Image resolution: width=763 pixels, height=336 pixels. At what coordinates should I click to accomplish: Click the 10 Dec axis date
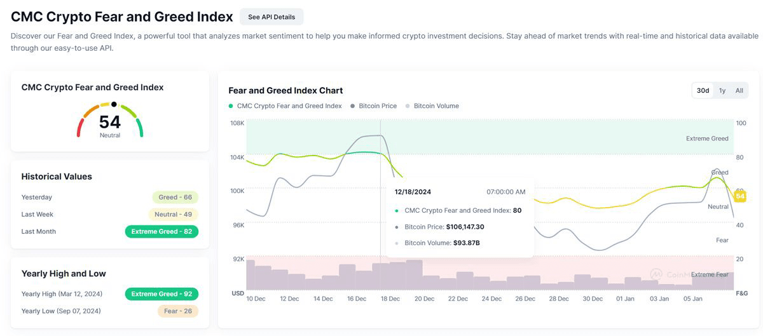point(256,299)
